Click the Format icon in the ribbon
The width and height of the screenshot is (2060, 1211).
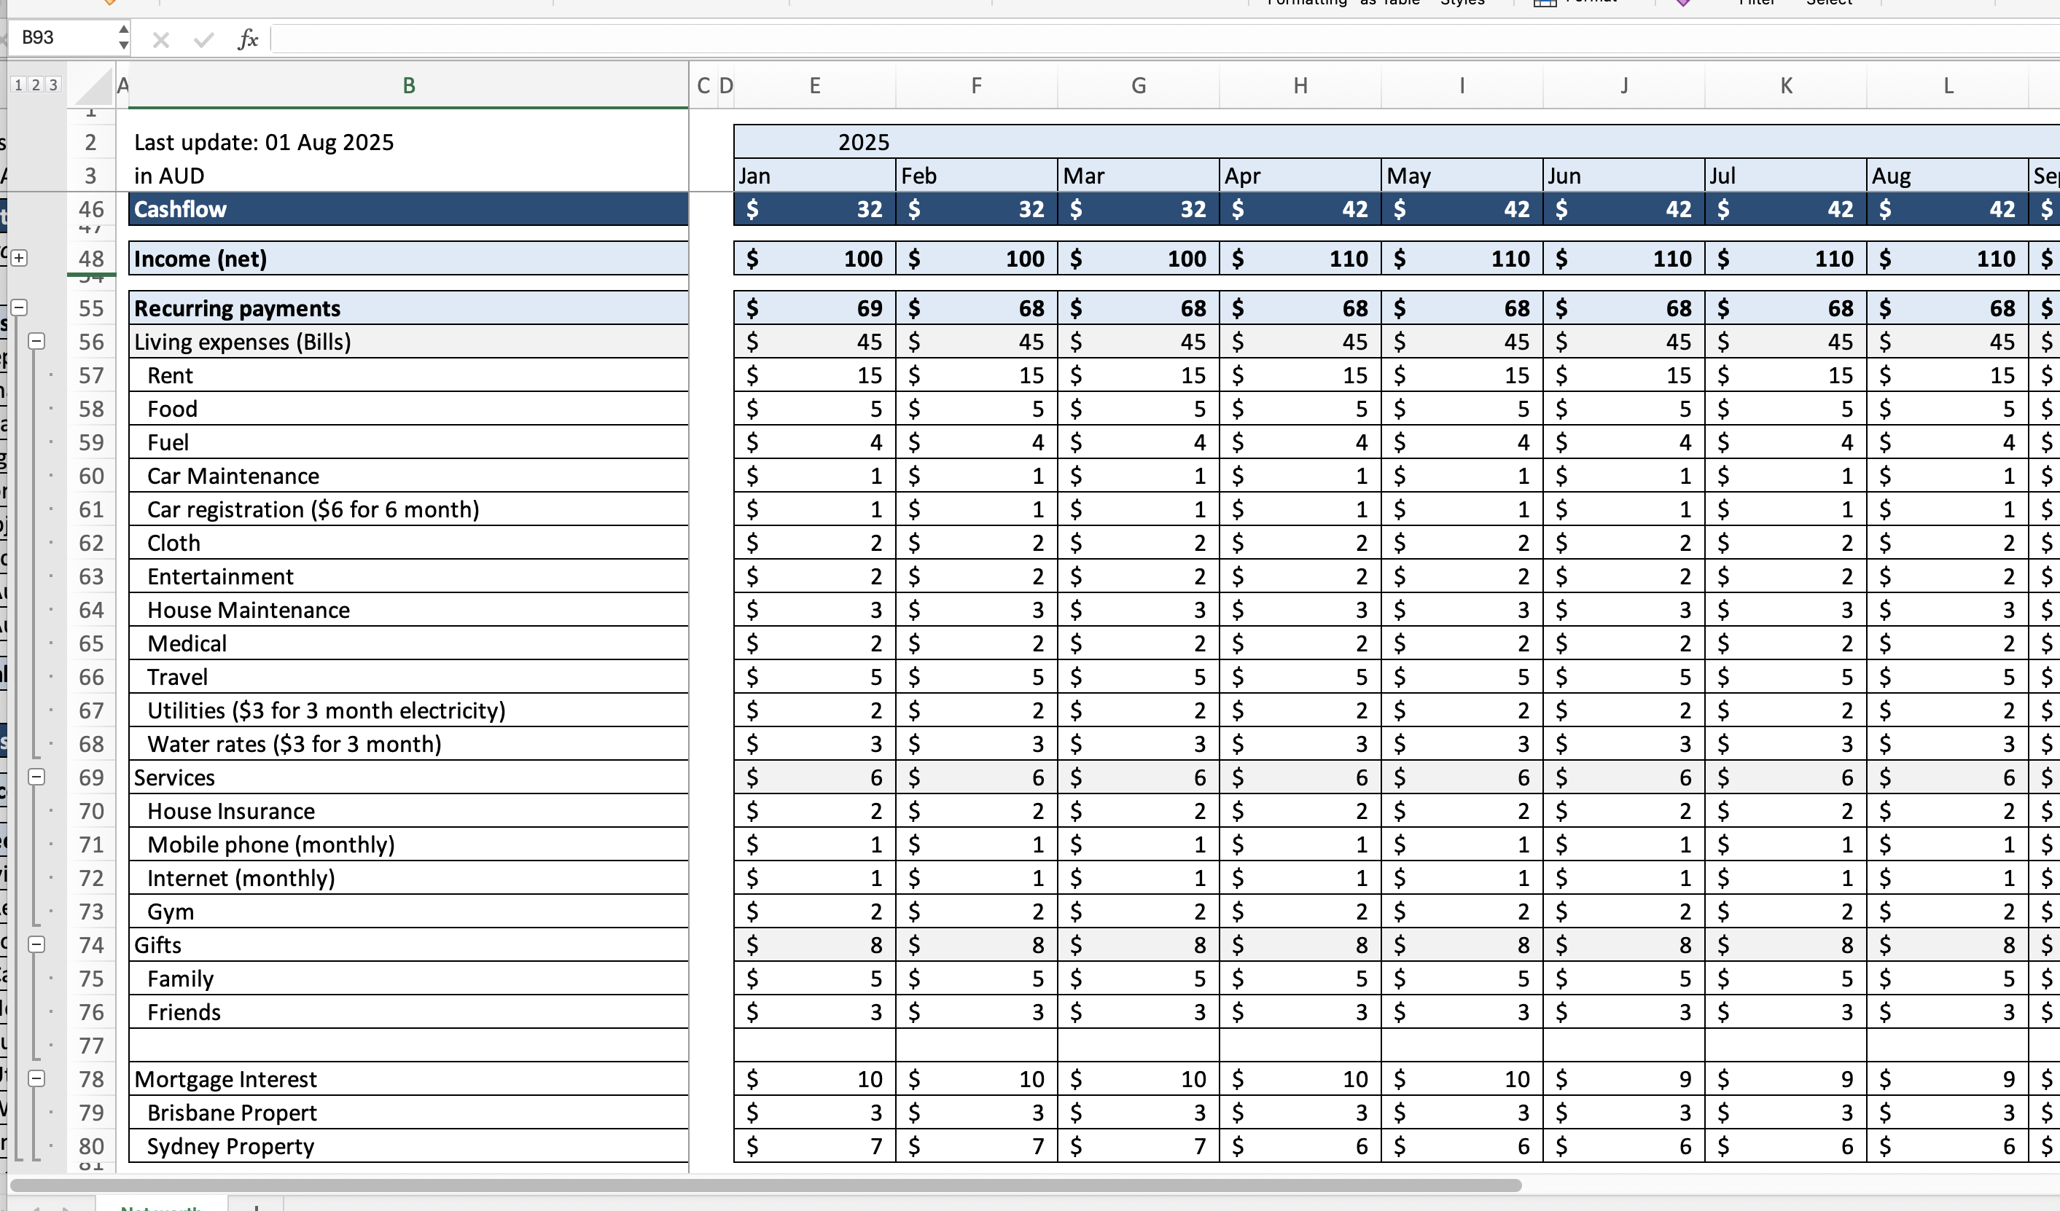click(x=1545, y=3)
